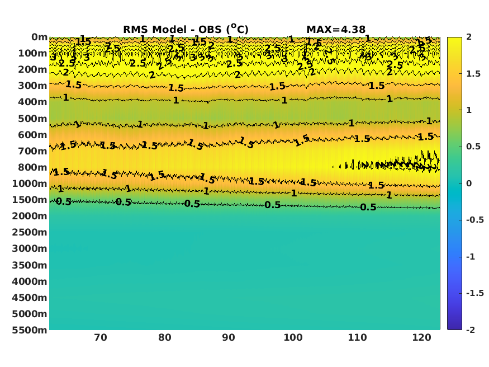
Task: Select the "120" tick on the horizontal axis
Action: [x=421, y=338]
